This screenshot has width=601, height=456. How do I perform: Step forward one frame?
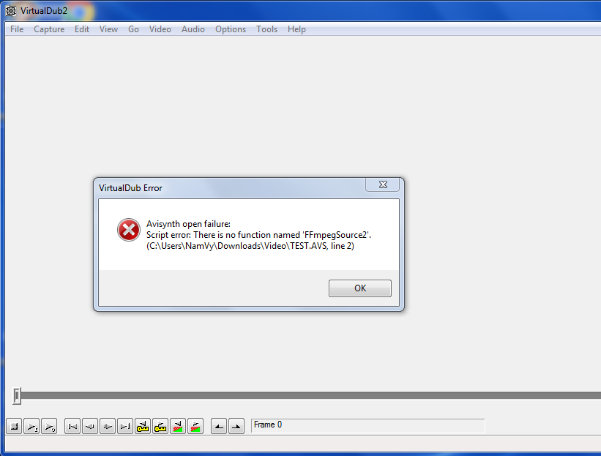tap(108, 426)
